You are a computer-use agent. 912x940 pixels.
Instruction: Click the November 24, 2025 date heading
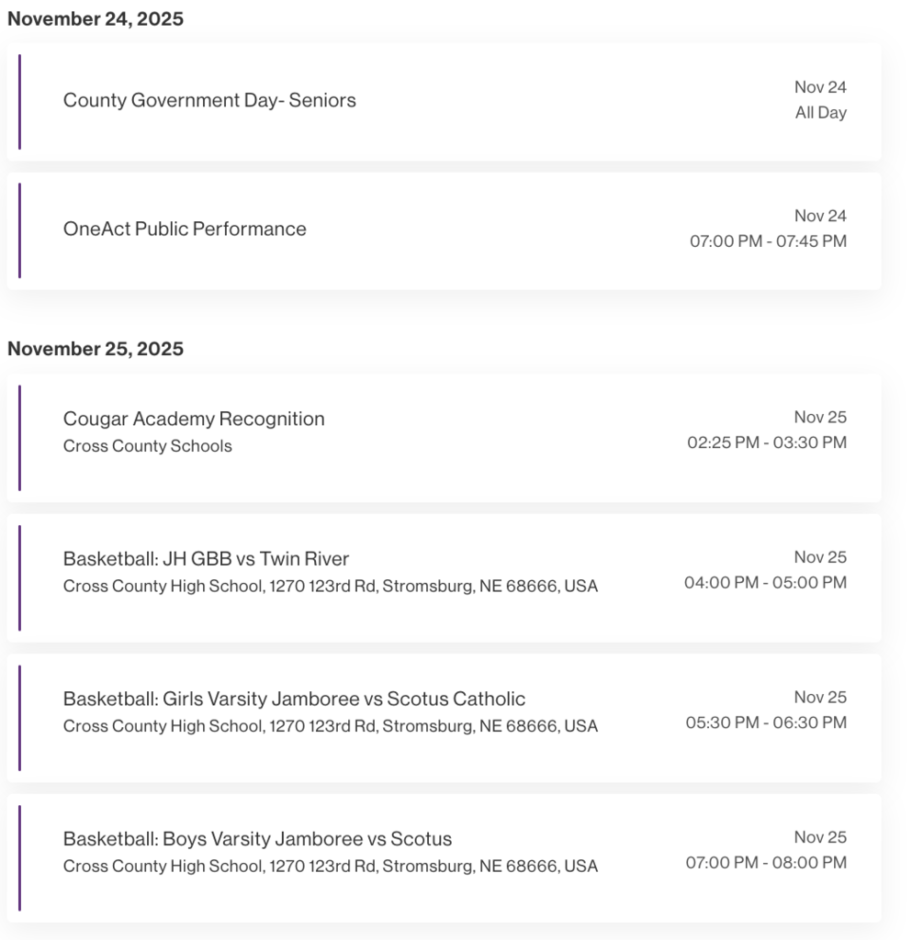click(x=96, y=19)
